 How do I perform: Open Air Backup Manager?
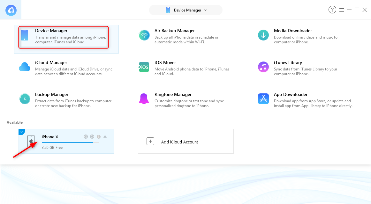click(x=175, y=31)
